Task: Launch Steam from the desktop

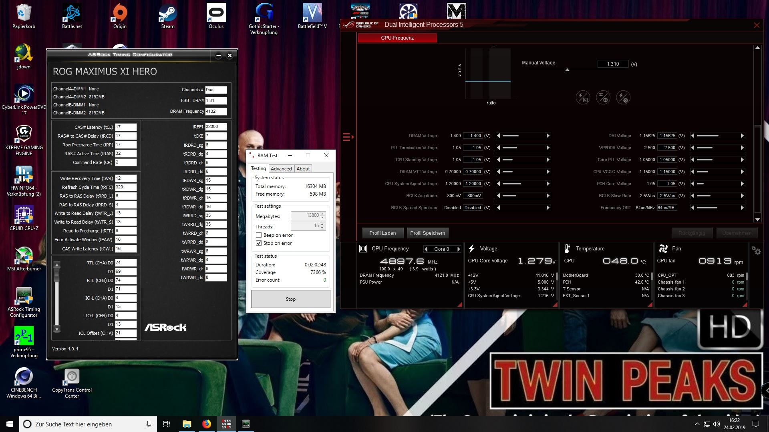Action: point(168,16)
